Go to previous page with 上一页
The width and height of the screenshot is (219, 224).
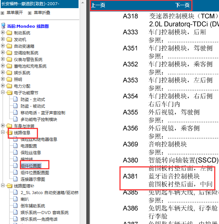click(98, 5)
